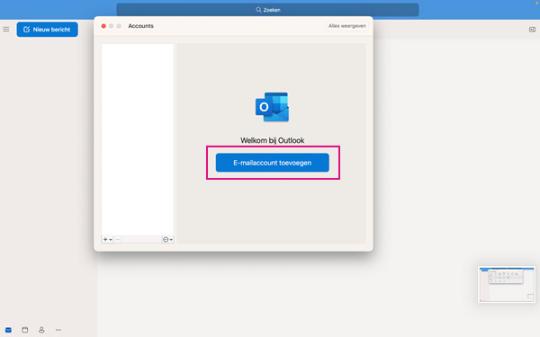Toggle the hamburger sidebar menu

coord(6,30)
